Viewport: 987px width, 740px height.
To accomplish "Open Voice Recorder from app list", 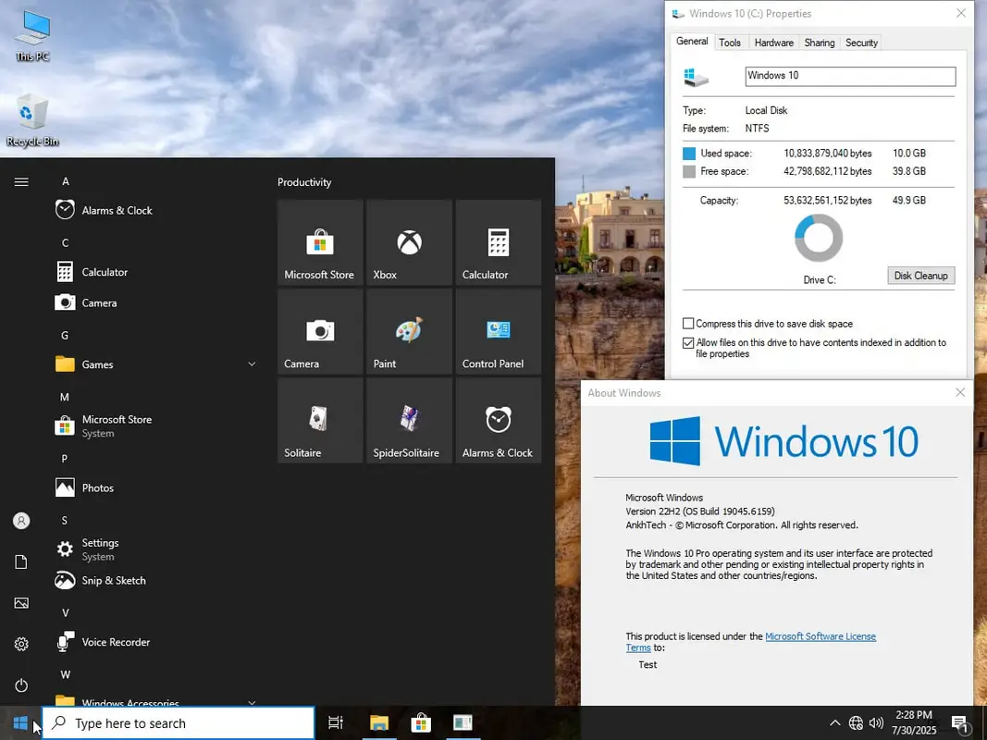I will click(115, 642).
